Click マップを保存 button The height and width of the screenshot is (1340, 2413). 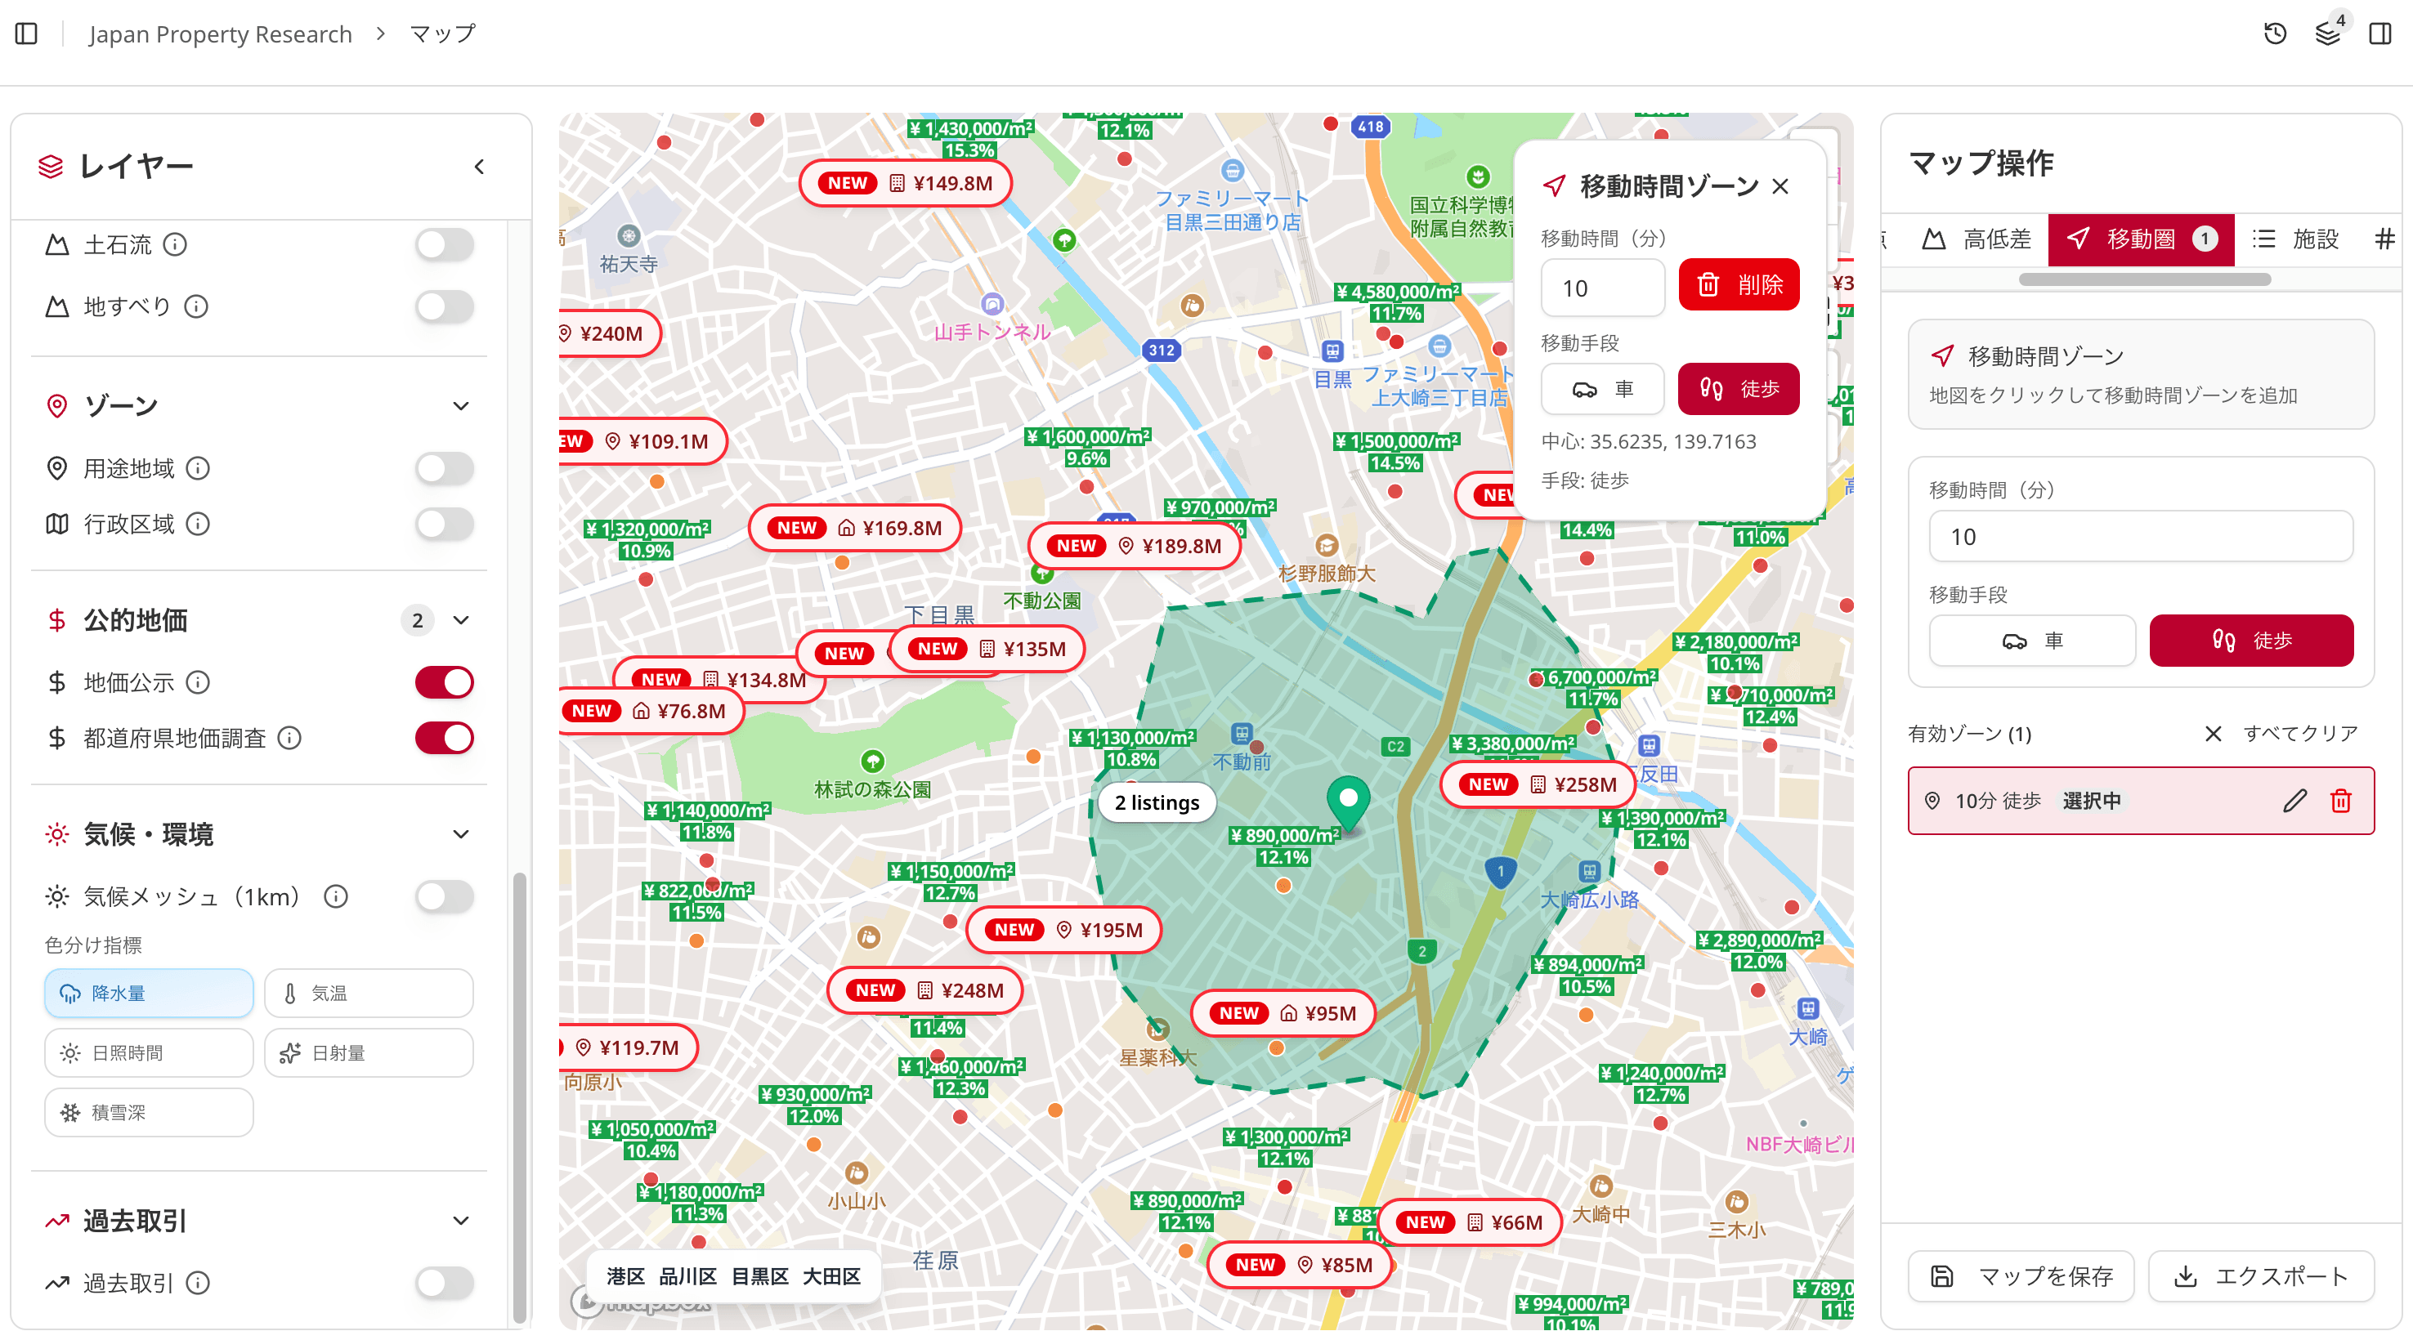coord(2021,1275)
